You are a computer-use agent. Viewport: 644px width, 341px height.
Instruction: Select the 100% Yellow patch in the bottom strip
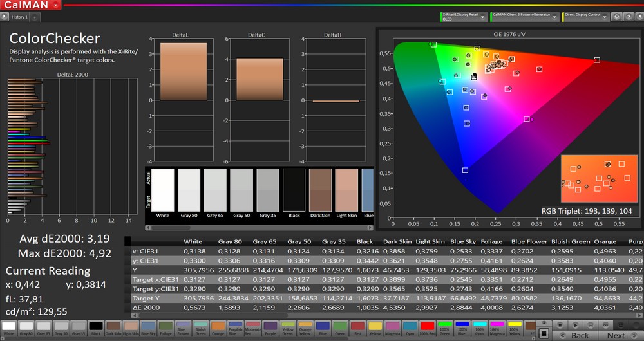click(515, 328)
